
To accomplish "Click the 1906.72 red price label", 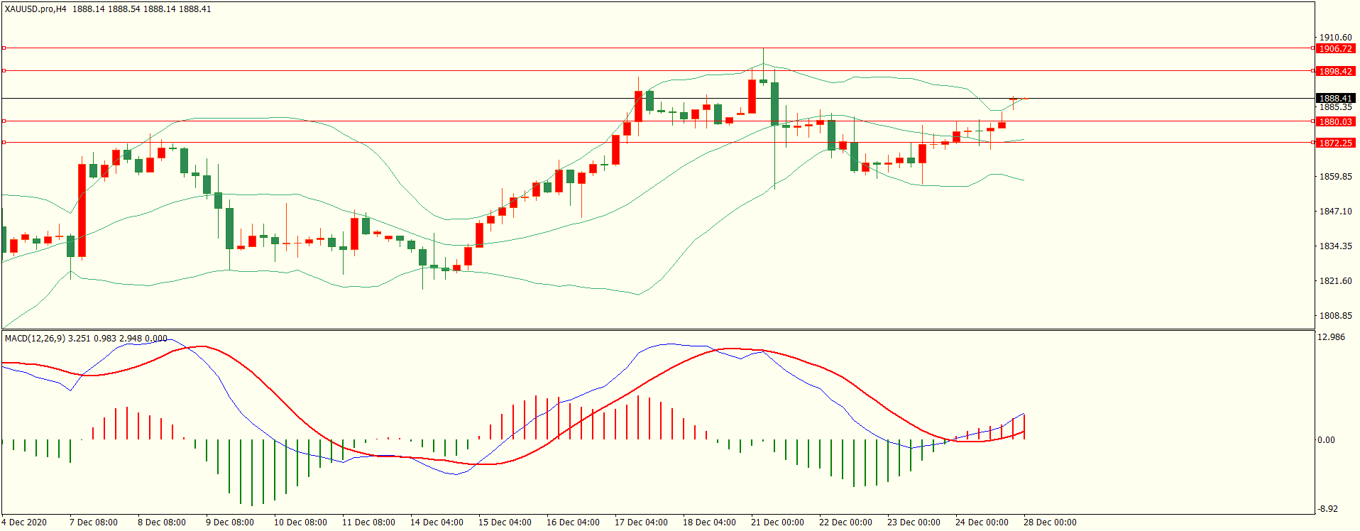I will click(x=1335, y=49).
